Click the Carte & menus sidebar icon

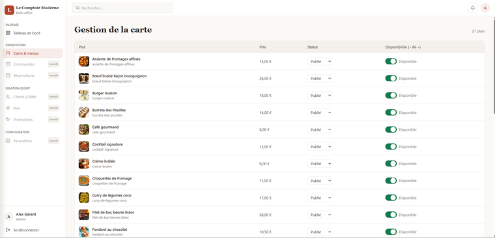(8, 53)
